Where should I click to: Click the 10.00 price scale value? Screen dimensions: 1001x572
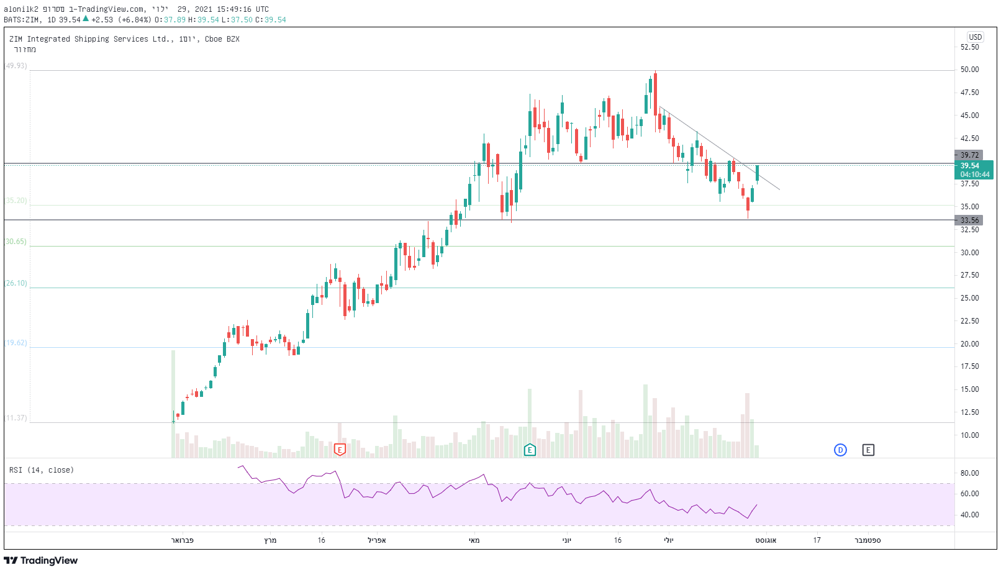(970, 435)
